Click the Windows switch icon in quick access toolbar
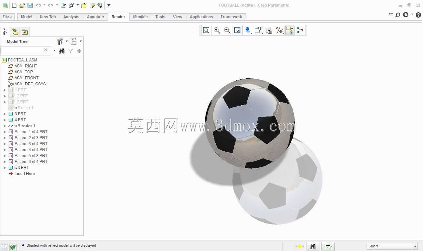 71,5
